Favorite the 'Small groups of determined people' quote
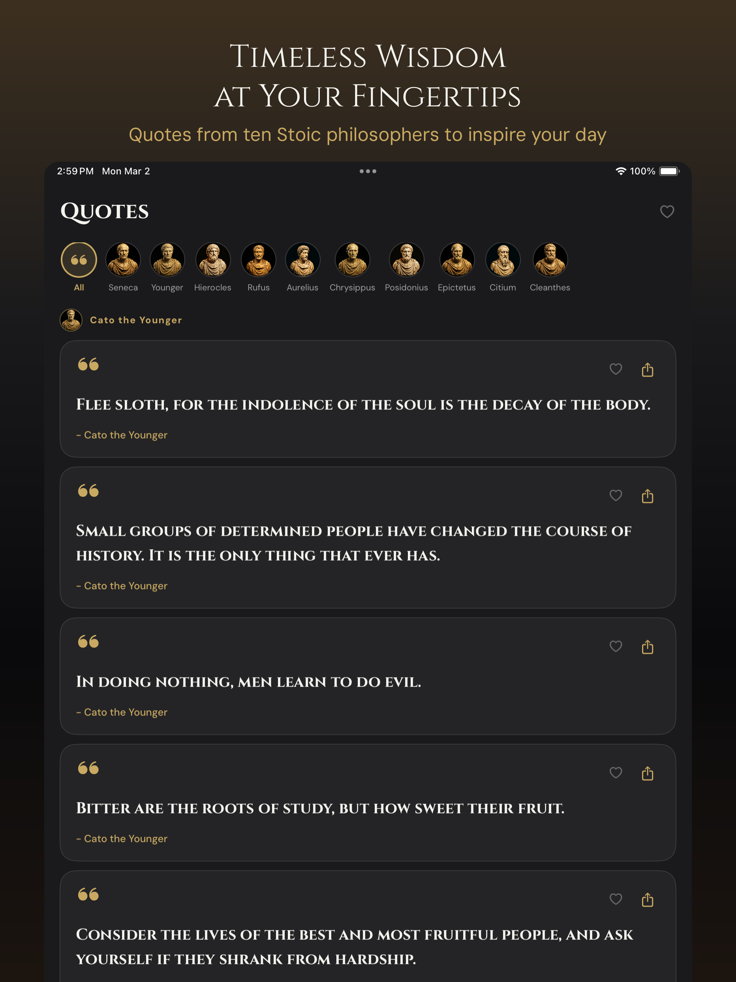This screenshot has width=736, height=982. 616,495
